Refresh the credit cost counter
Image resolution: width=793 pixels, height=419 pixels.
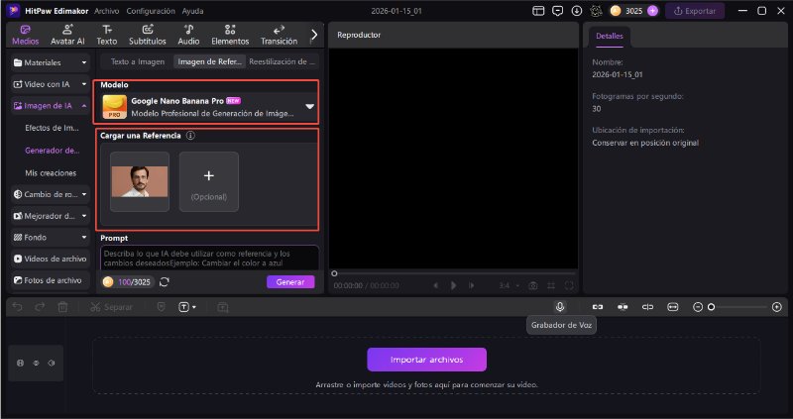(x=165, y=282)
